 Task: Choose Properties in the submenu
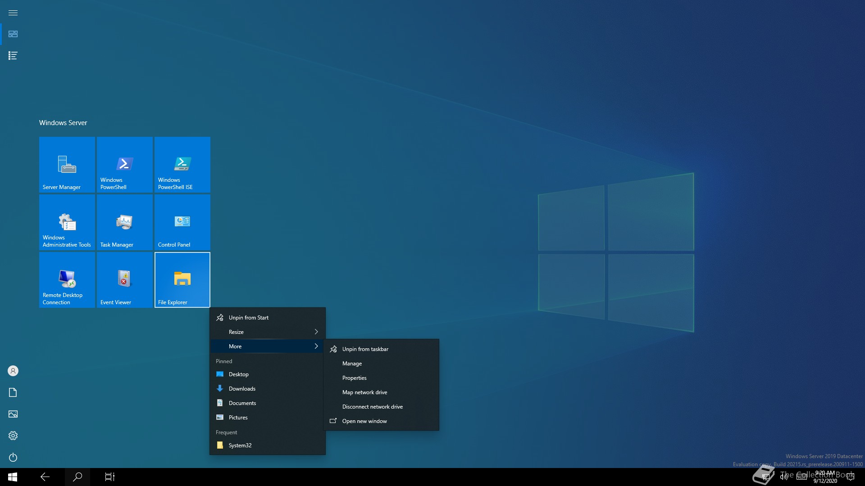pos(381,378)
